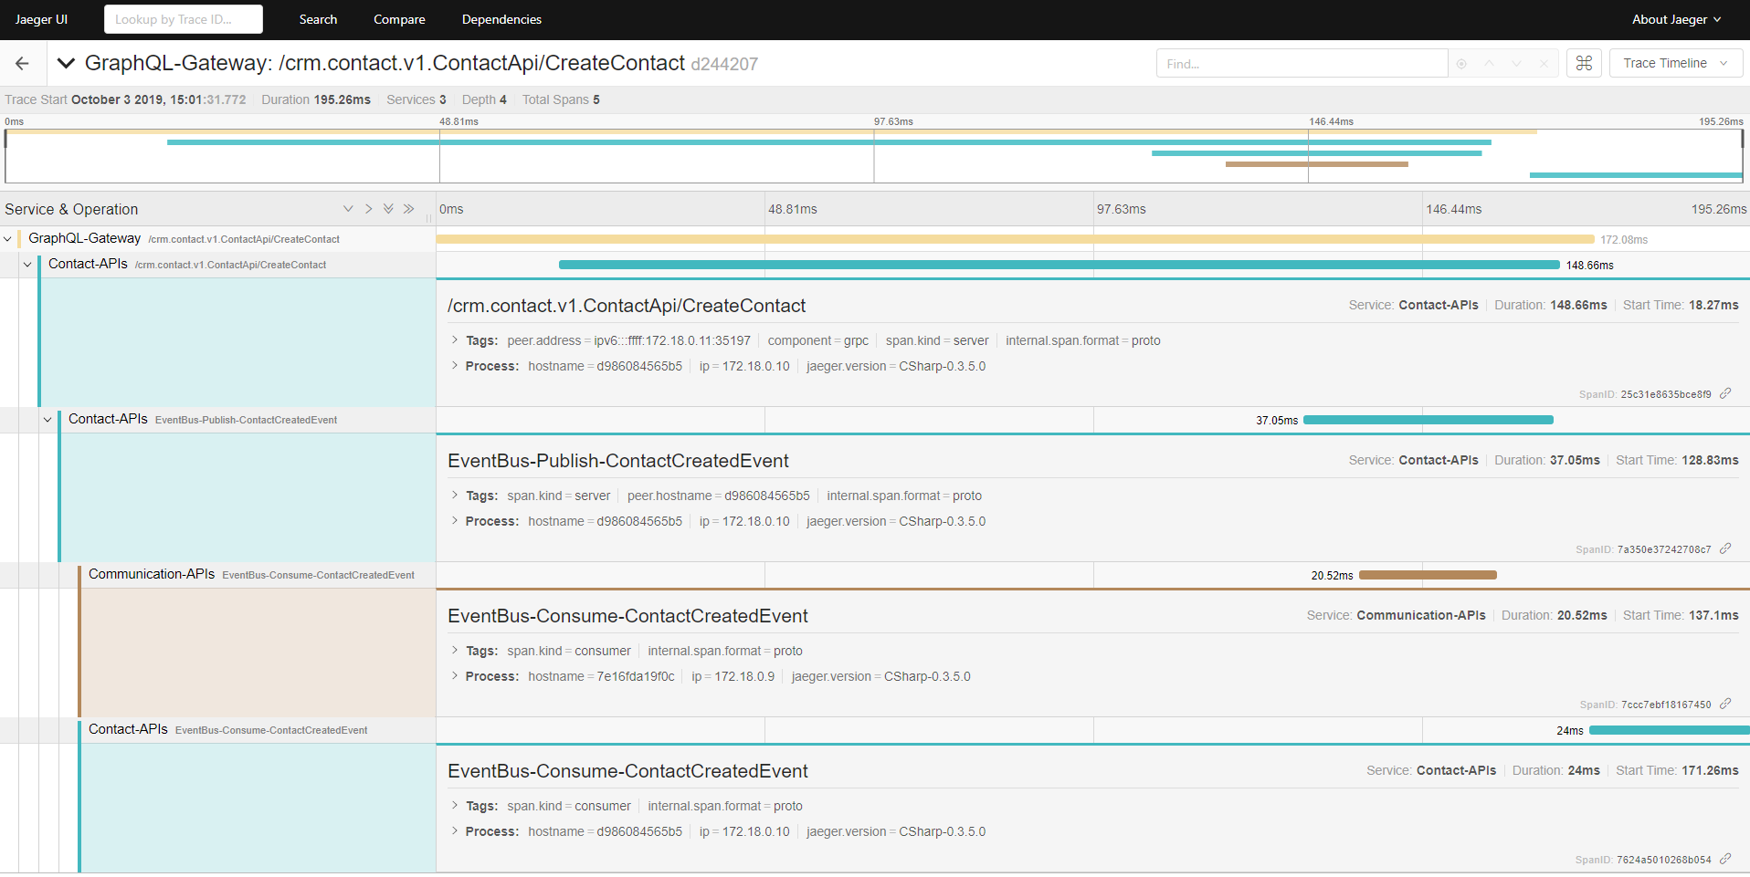The height and width of the screenshot is (877, 1750).
Task: Jump to previous search result arrow
Action: [x=1489, y=64]
